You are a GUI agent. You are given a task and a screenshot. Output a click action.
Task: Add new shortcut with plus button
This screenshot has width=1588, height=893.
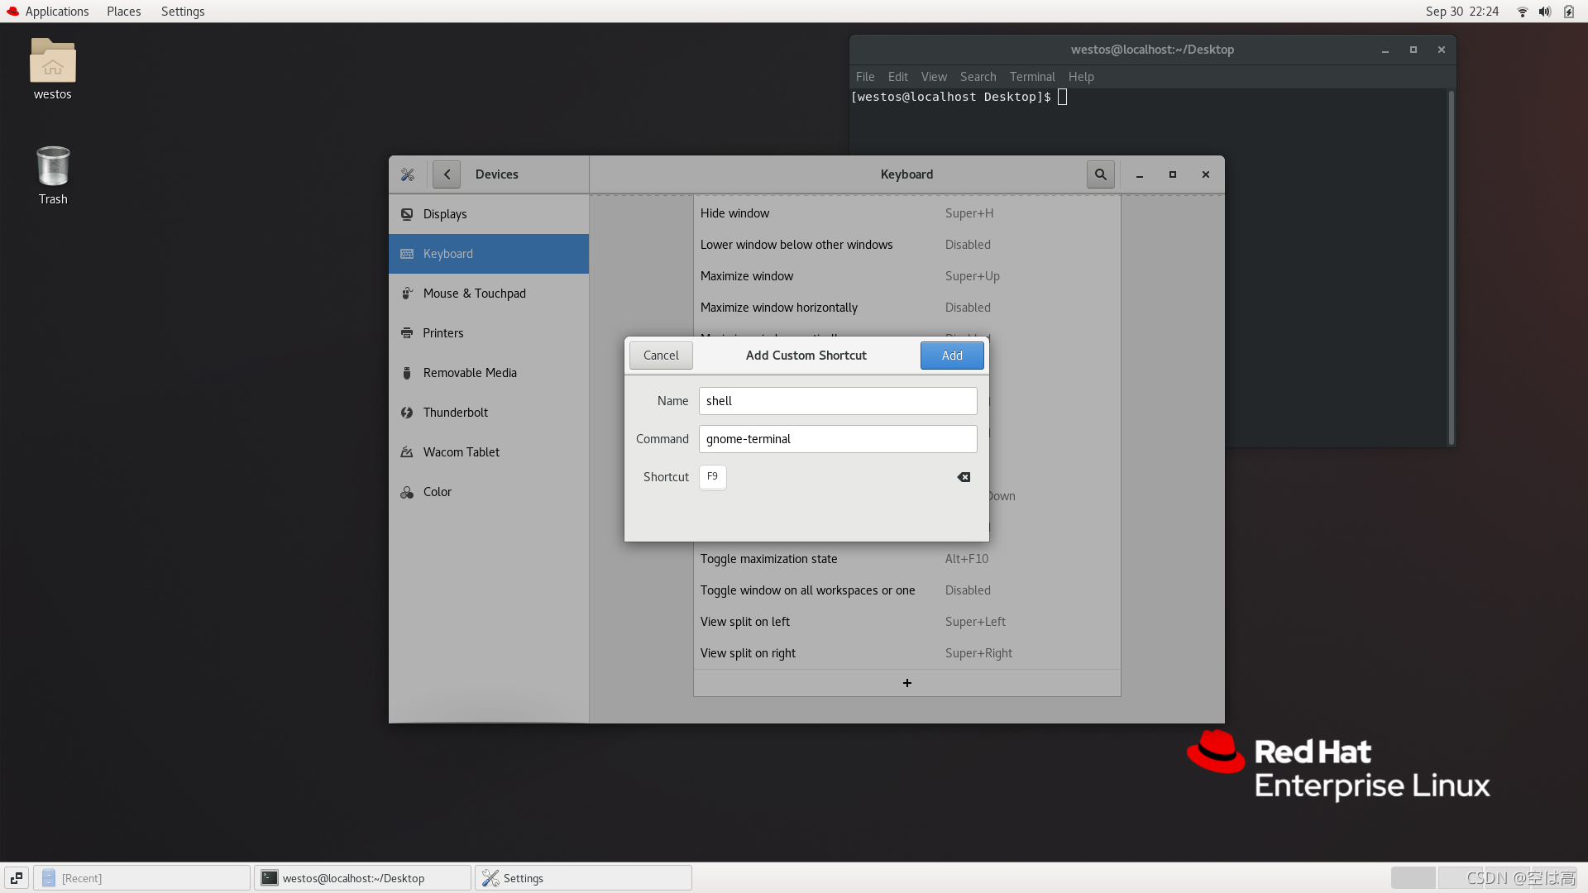pyautogui.click(x=907, y=683)
